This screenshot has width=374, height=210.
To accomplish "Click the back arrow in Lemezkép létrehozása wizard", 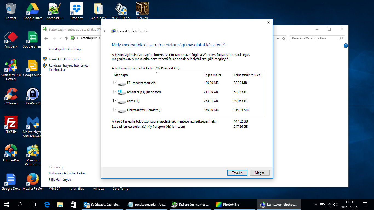I will (105, 31).
